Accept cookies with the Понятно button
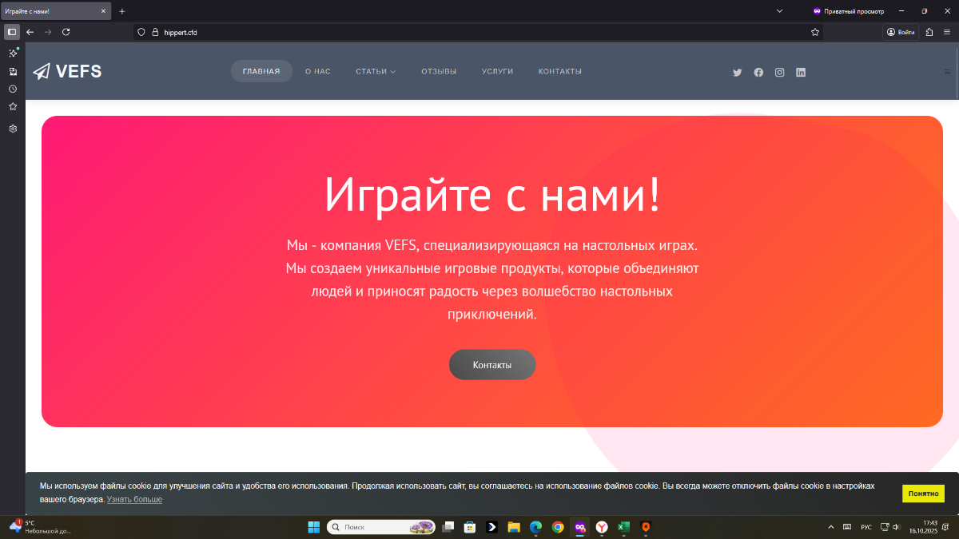The width and height of the screenshot is (959, 539). (x=923, y=493)
